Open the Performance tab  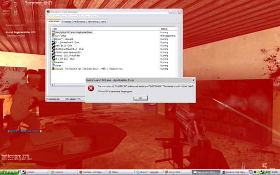[x=79, y=21]
